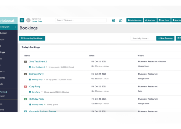Click the Search by Name field
Screen dimensions: 181x129
point(143,38)
